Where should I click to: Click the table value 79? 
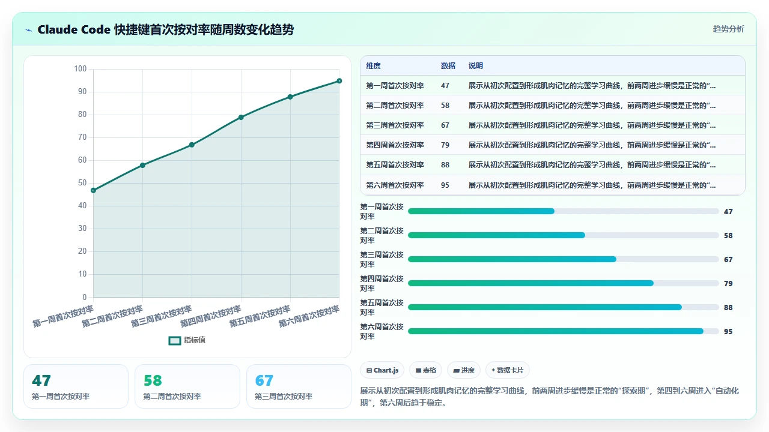tap(445, 145)
